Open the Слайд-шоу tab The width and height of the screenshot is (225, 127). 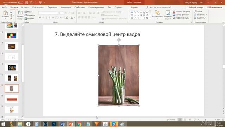(x=79, y=7)
